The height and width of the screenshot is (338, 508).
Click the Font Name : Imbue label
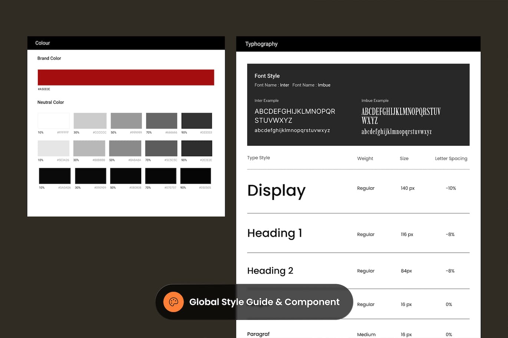(311, 85)
